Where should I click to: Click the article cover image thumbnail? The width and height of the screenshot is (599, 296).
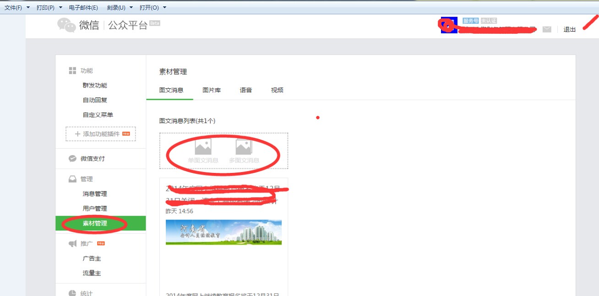click(x=223, y=232)
